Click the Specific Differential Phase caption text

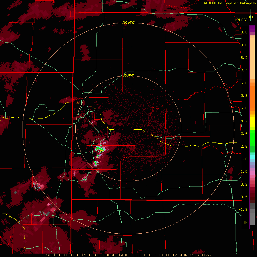pyautogui.click(x=89, y=255)
